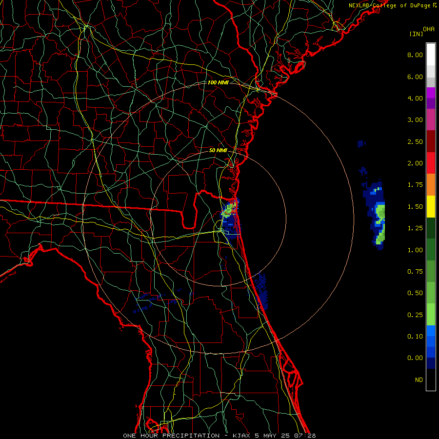Image resolution: width=439 pixels, height=439 pixels.
Task: Click the 1.25 legend value
Action: (x=415, y=228)
